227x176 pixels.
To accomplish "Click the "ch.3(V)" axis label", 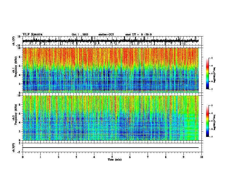I will click(x=14, y=148).
